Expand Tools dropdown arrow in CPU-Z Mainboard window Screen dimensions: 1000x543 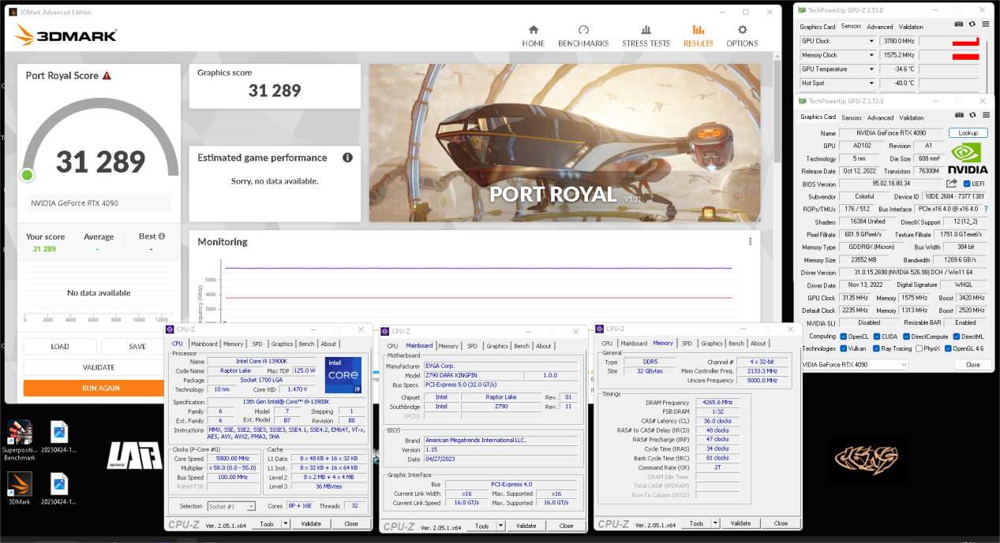click(x=502, y=526)
